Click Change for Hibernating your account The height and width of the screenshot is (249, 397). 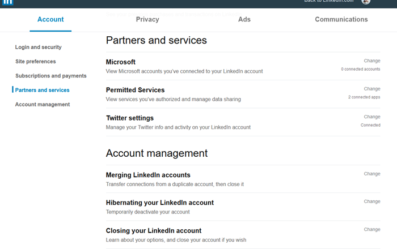(372, 201)
